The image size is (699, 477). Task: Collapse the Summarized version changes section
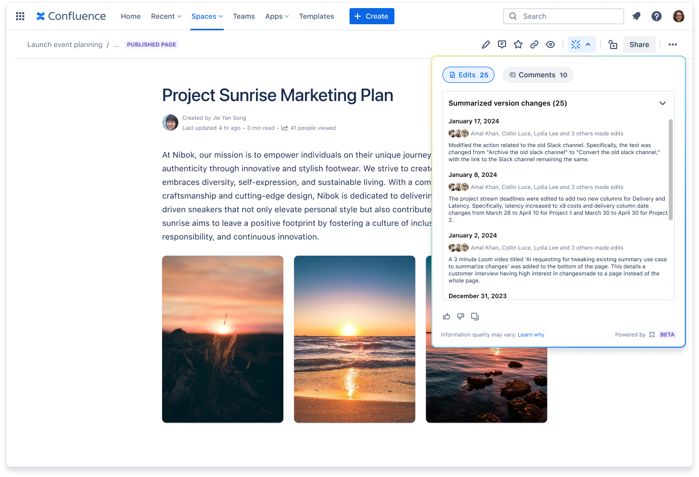click(x=663, y=103)
